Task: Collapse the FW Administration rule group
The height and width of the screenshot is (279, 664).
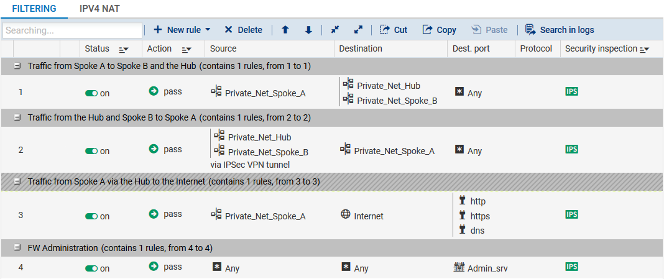Action: point(17,248)
